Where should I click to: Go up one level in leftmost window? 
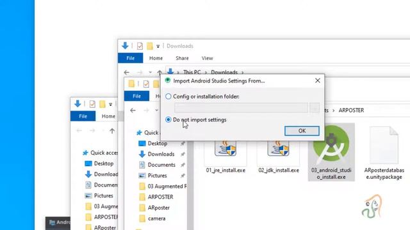112,130
